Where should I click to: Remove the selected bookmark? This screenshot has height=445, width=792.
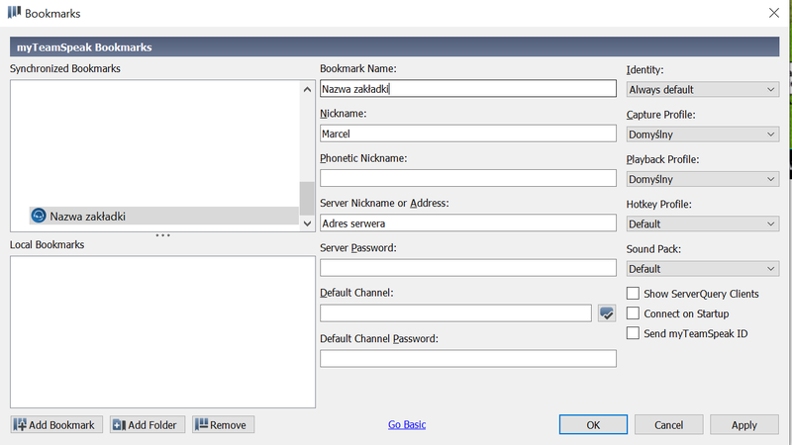click(x=224, y=425)
